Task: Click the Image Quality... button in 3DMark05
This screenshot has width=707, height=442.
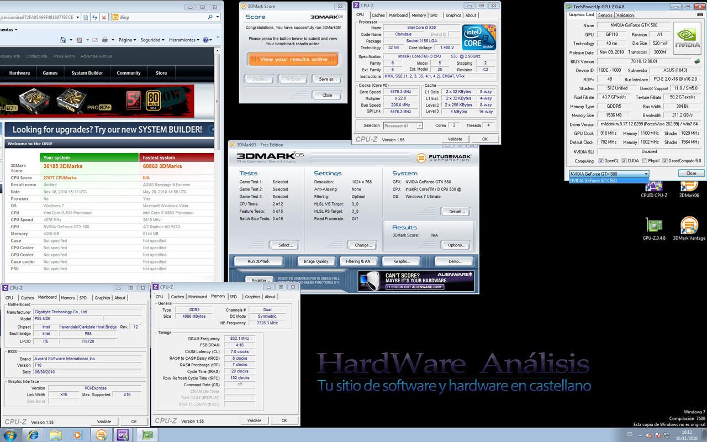Action: [318, 261]
